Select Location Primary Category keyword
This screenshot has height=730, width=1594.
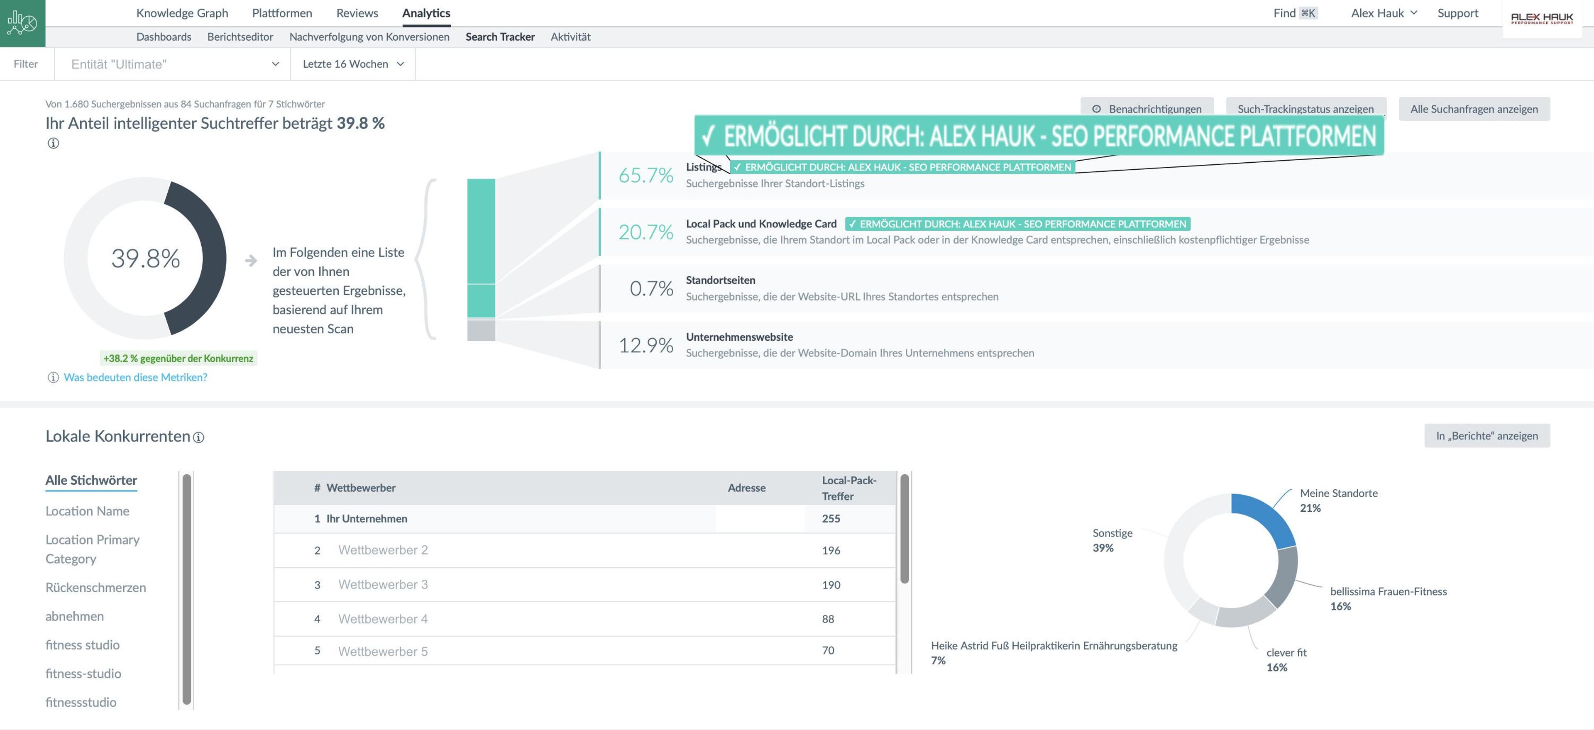(92, 549)
